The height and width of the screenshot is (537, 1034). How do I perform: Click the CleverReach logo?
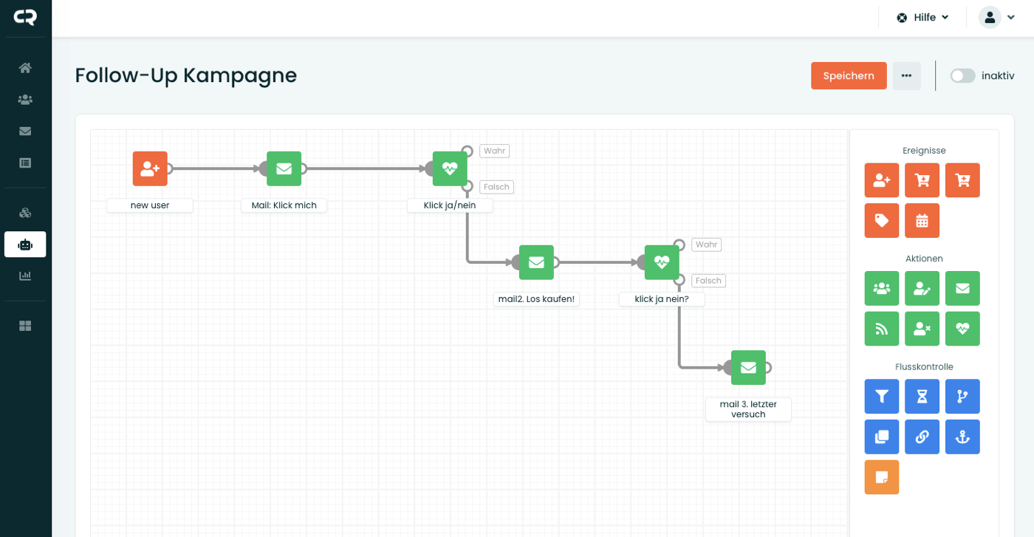tap(25, 17)
